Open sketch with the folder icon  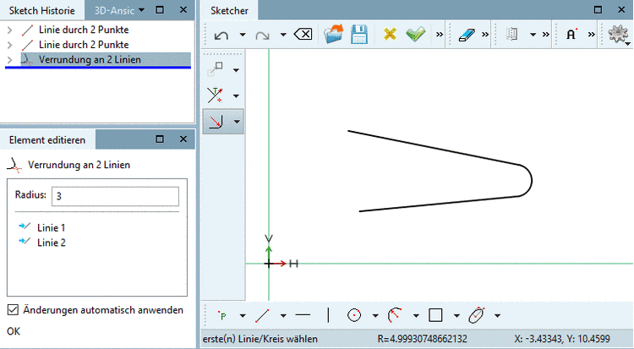[334, 34]
